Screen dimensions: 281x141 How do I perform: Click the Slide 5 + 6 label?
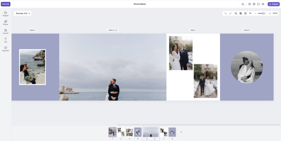coord(113,30)
